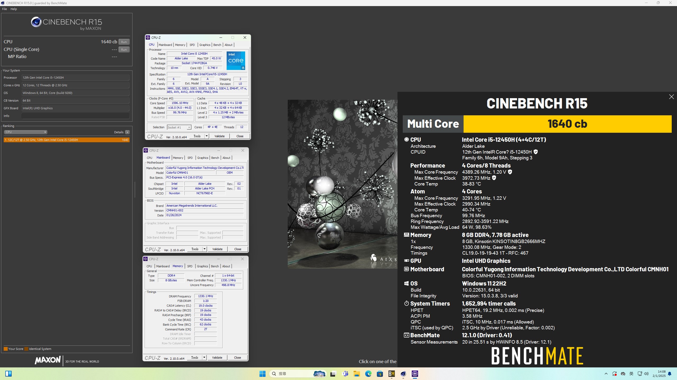This screenshot has height=380, width=677.
Task: Click verified shield next to Max Core Frequency
Action: point(510,172)
